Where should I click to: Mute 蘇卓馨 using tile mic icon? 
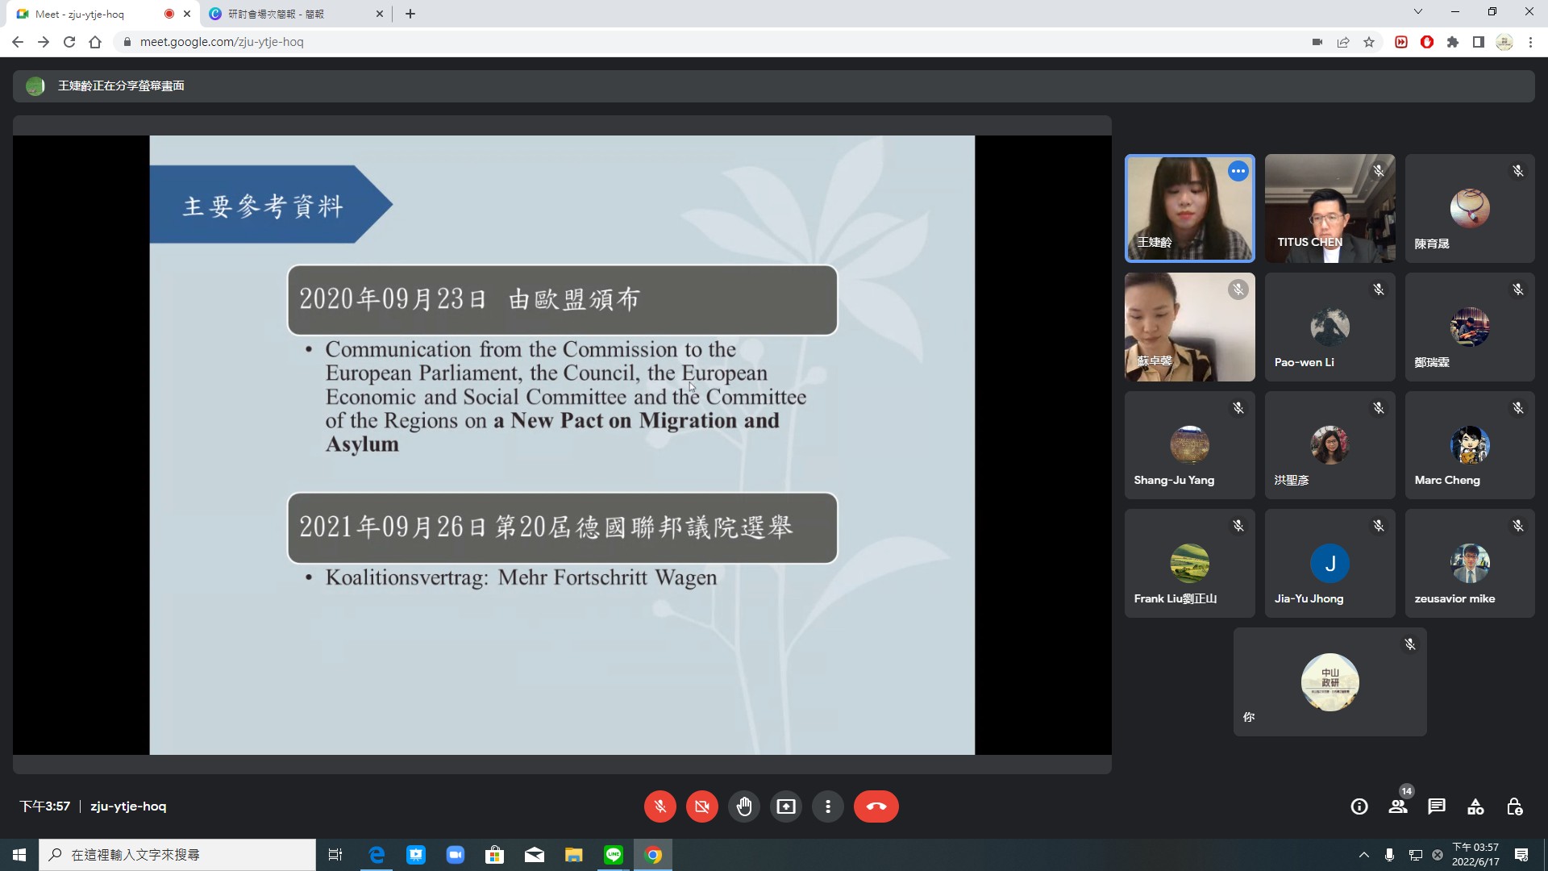tap(1238, 290)
